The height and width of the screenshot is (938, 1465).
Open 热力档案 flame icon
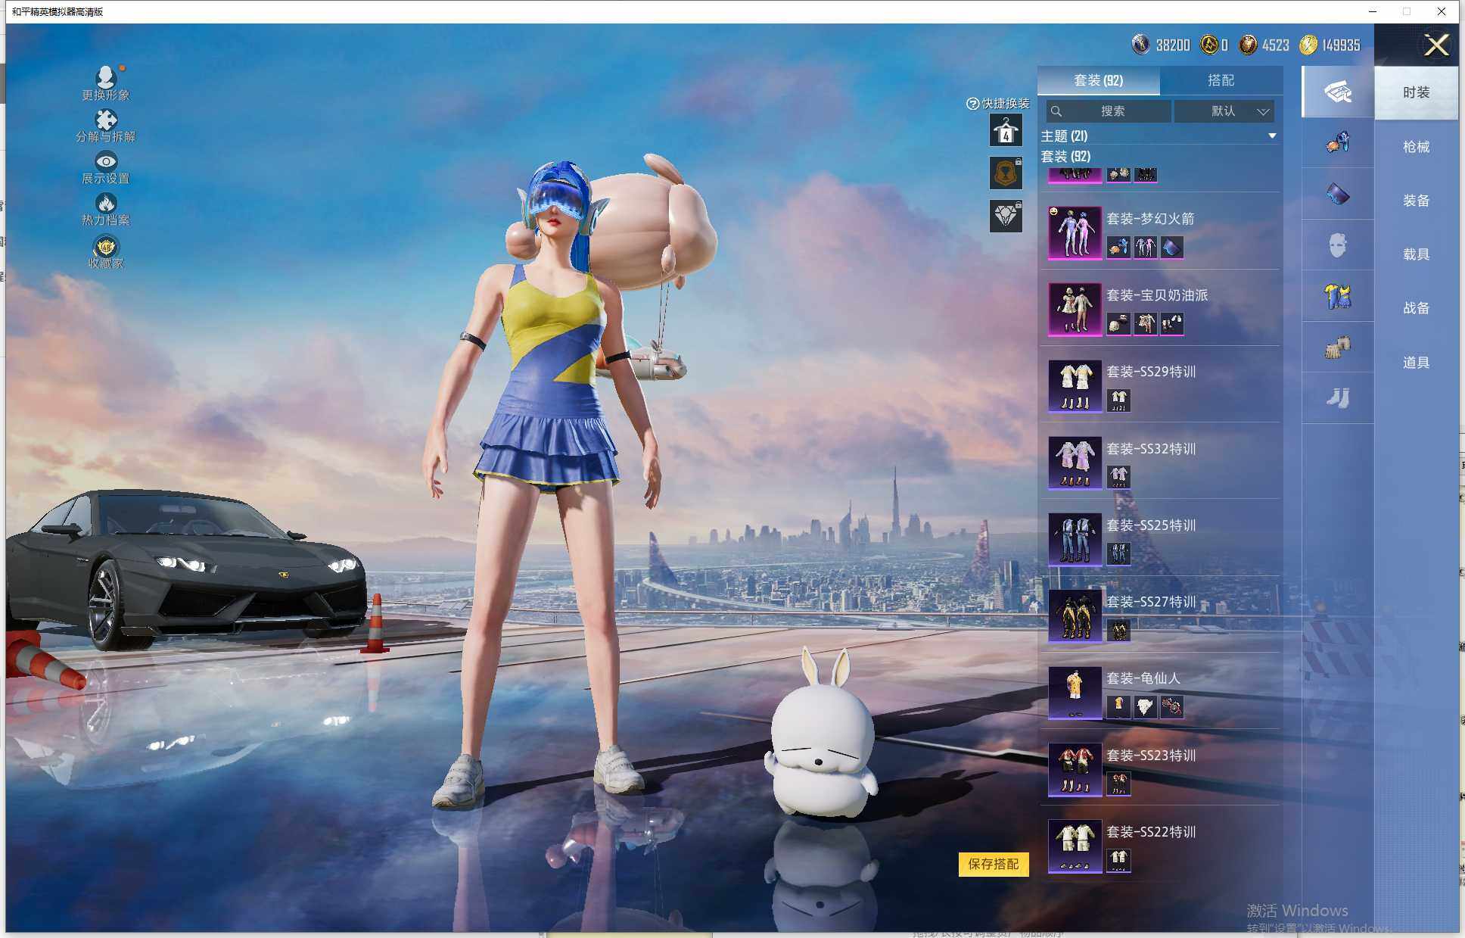(x=105, y=203)
